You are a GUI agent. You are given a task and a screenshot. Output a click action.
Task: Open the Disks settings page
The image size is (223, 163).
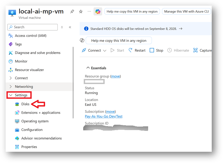click(25, 104)
